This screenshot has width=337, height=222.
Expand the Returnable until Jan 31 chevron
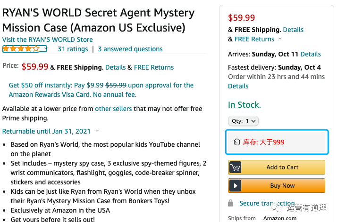click(97, 131)
